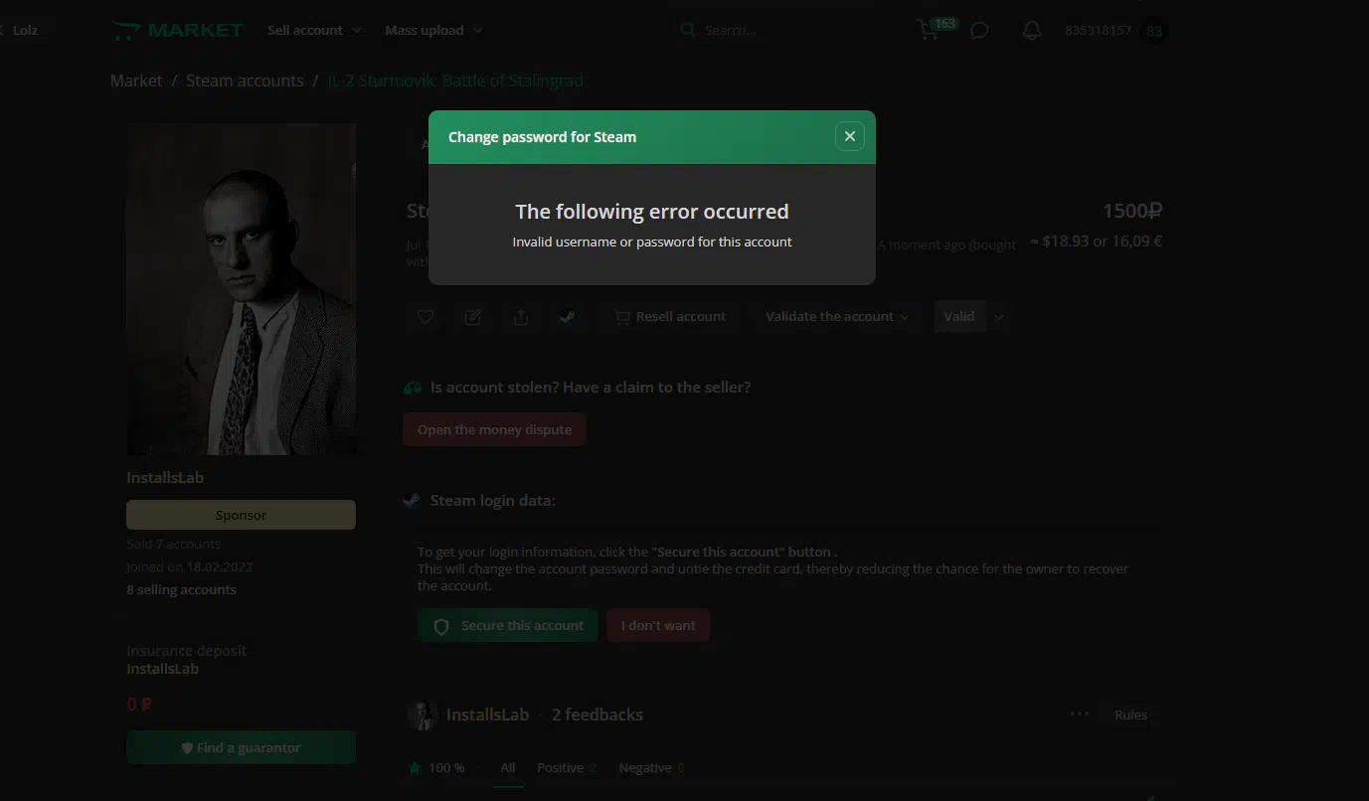Click Secure this account button

(508, 626)
